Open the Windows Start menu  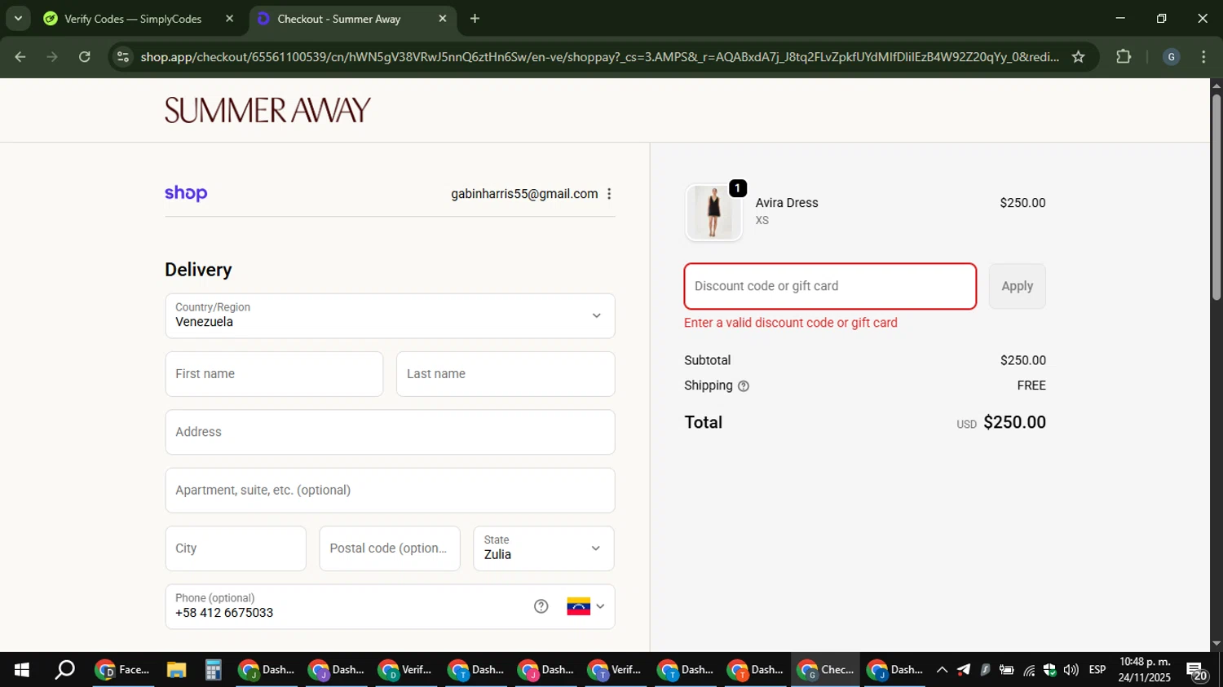tap(22, 670)
